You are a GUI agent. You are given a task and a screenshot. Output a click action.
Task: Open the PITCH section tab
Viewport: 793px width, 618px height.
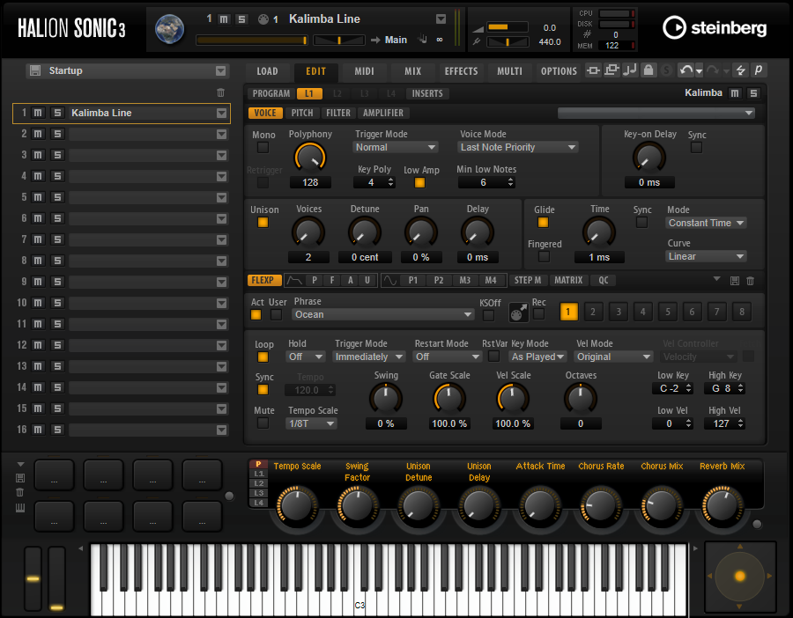302,113
